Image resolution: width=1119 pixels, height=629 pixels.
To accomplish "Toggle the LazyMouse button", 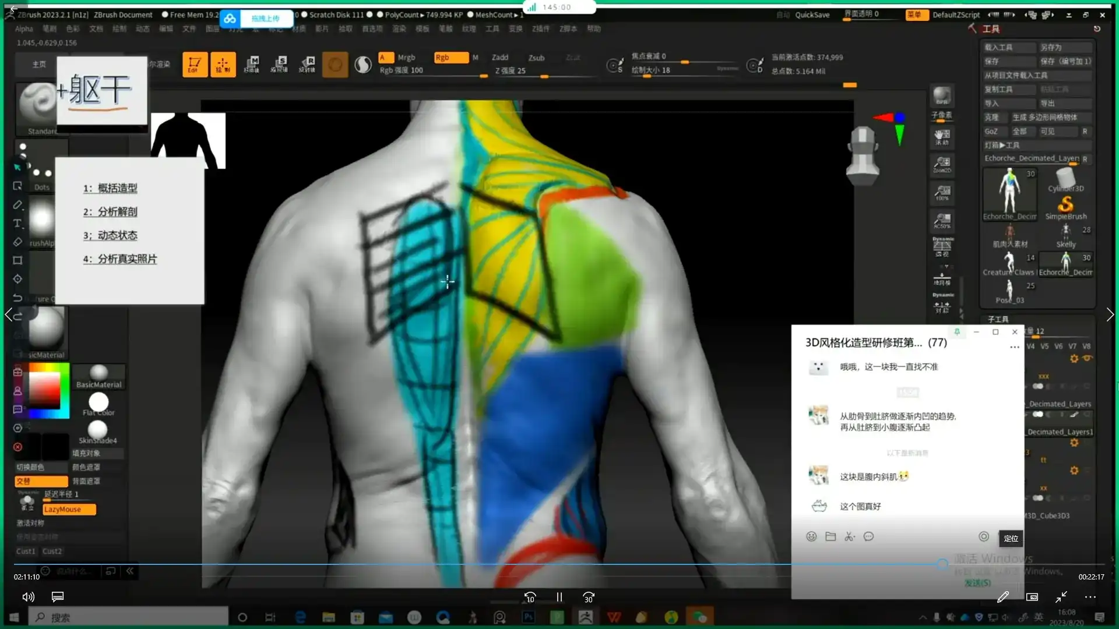I will click(69, 510).
